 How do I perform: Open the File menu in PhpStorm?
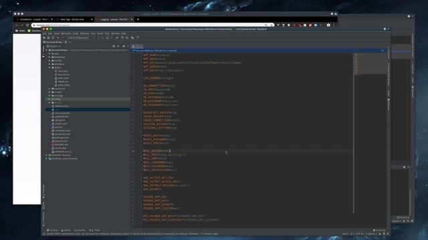[45, 33]
